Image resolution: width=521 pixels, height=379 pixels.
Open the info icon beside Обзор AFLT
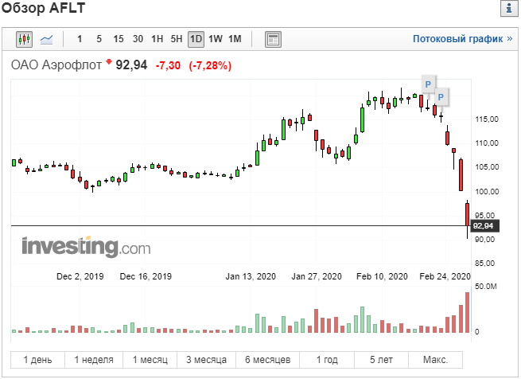(x=509, y=8)
